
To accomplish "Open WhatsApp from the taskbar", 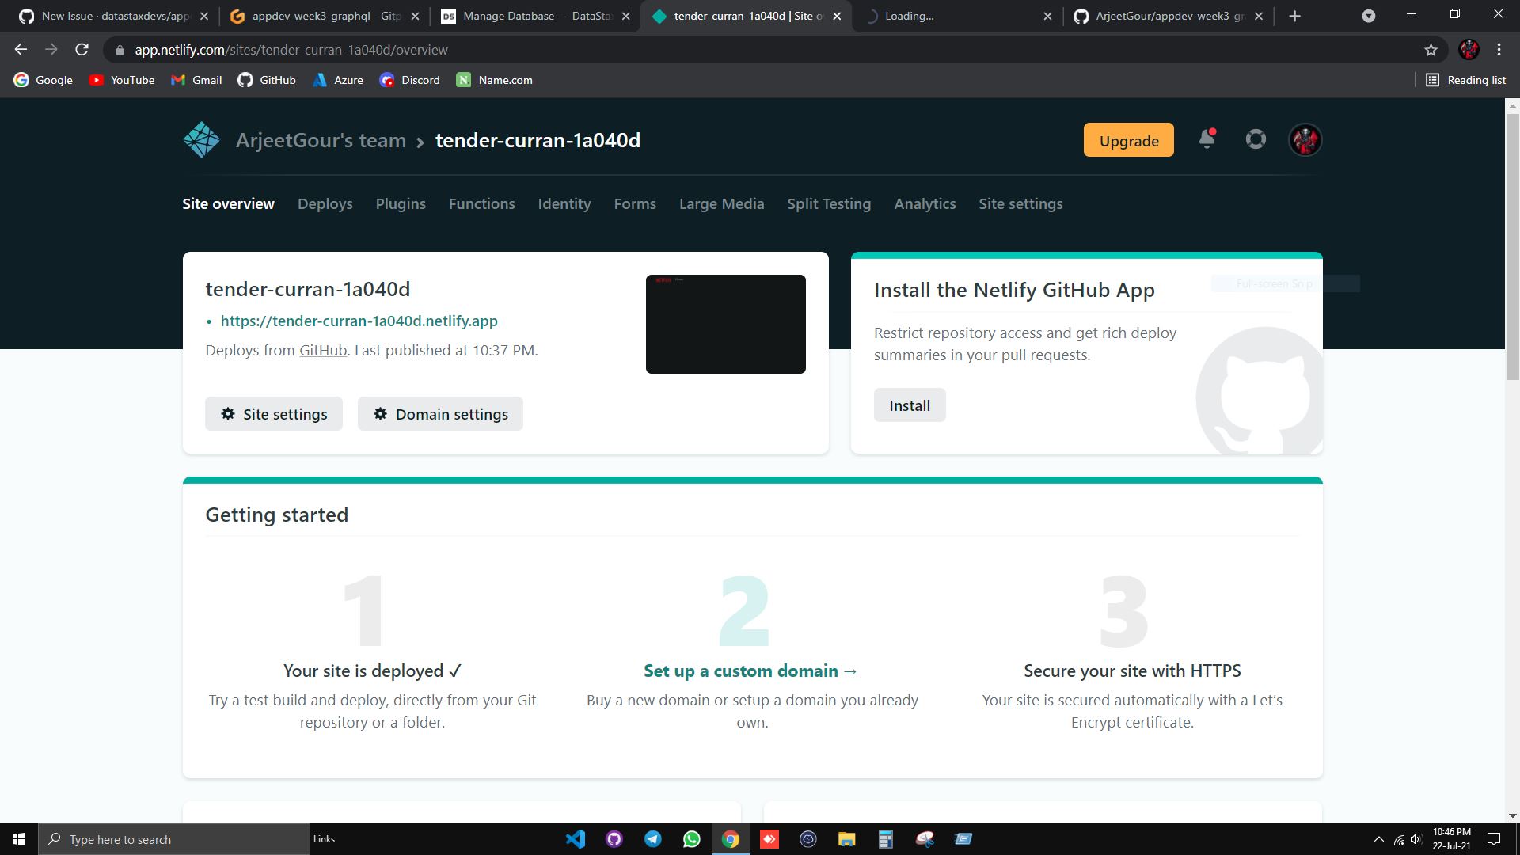I will click(692, 839).
